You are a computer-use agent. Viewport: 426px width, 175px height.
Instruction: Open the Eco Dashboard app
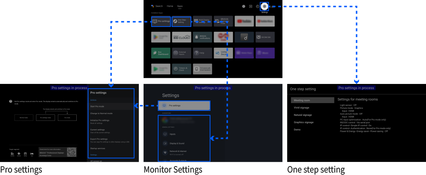(161, 53)
